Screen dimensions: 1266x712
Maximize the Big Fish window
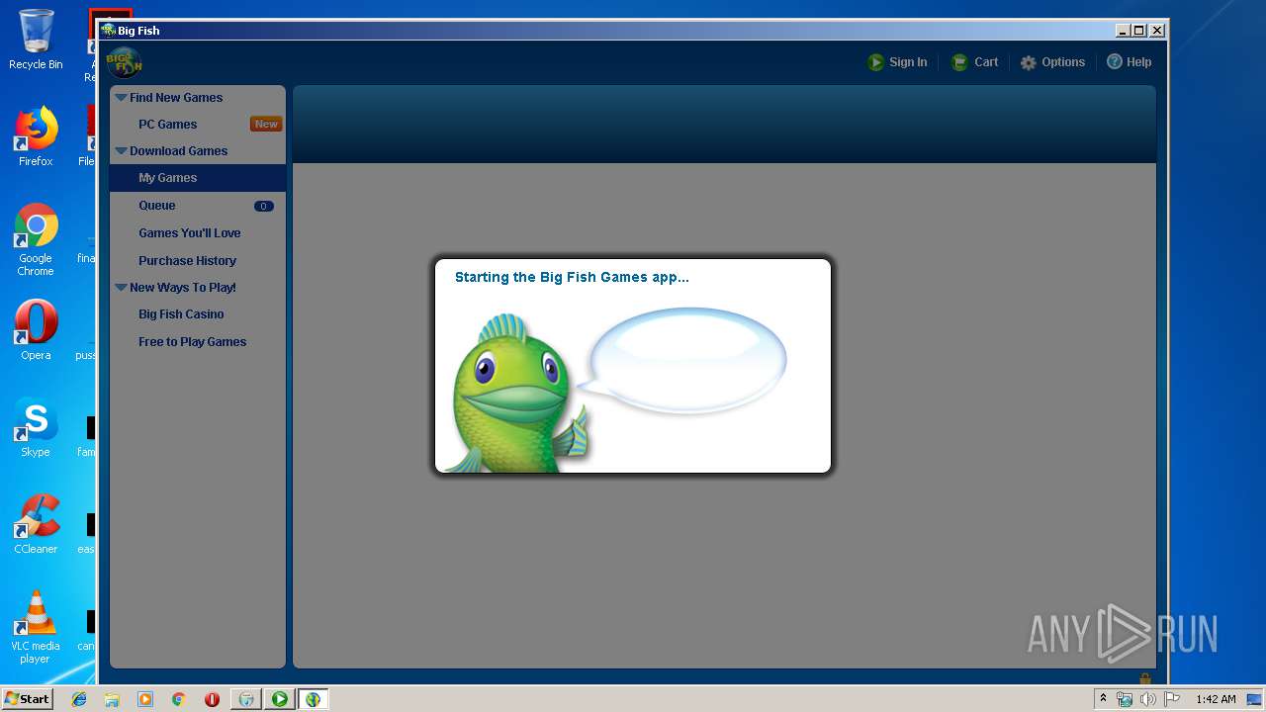coord(1139,31)
